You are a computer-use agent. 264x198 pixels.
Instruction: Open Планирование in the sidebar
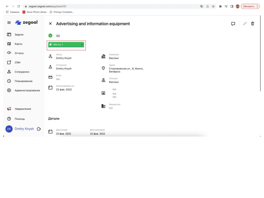[x=23, y=81]
